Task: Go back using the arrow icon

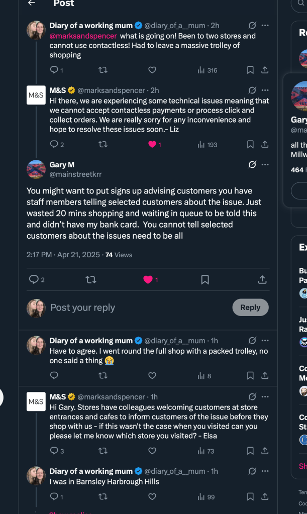Action: (x=32, y=3)
